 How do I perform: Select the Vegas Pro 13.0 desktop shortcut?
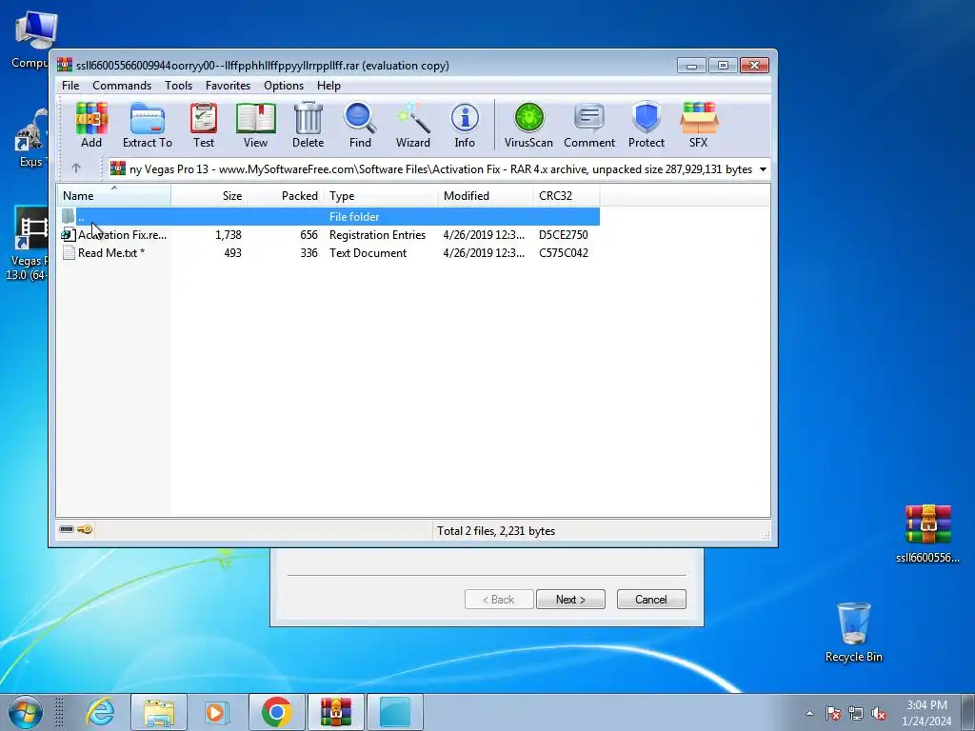point(26,244)
